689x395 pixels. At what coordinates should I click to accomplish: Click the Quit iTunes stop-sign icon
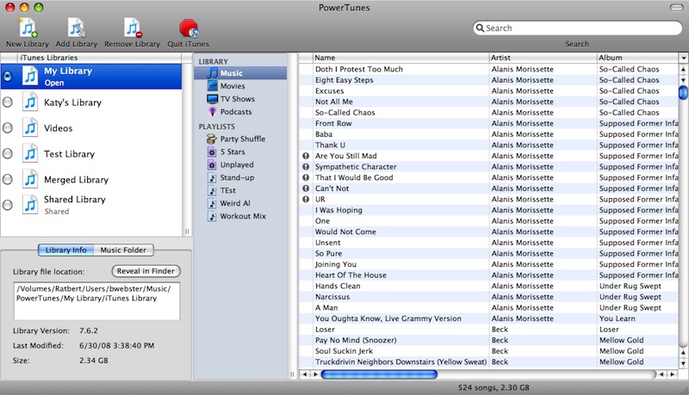point(187,28)
